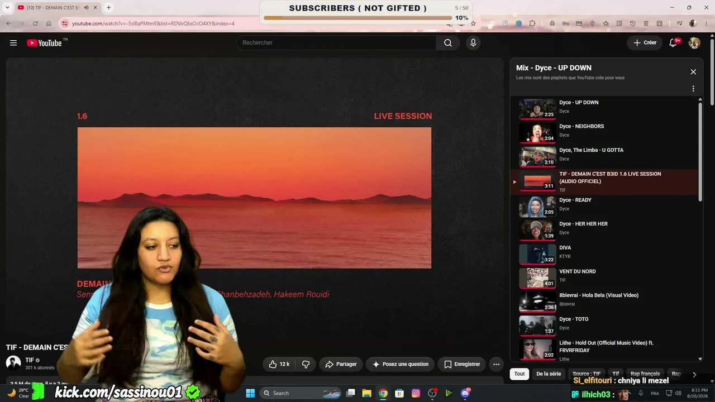Share the video with Partager
Screen dimensions: 715x402
click(341, 364)
